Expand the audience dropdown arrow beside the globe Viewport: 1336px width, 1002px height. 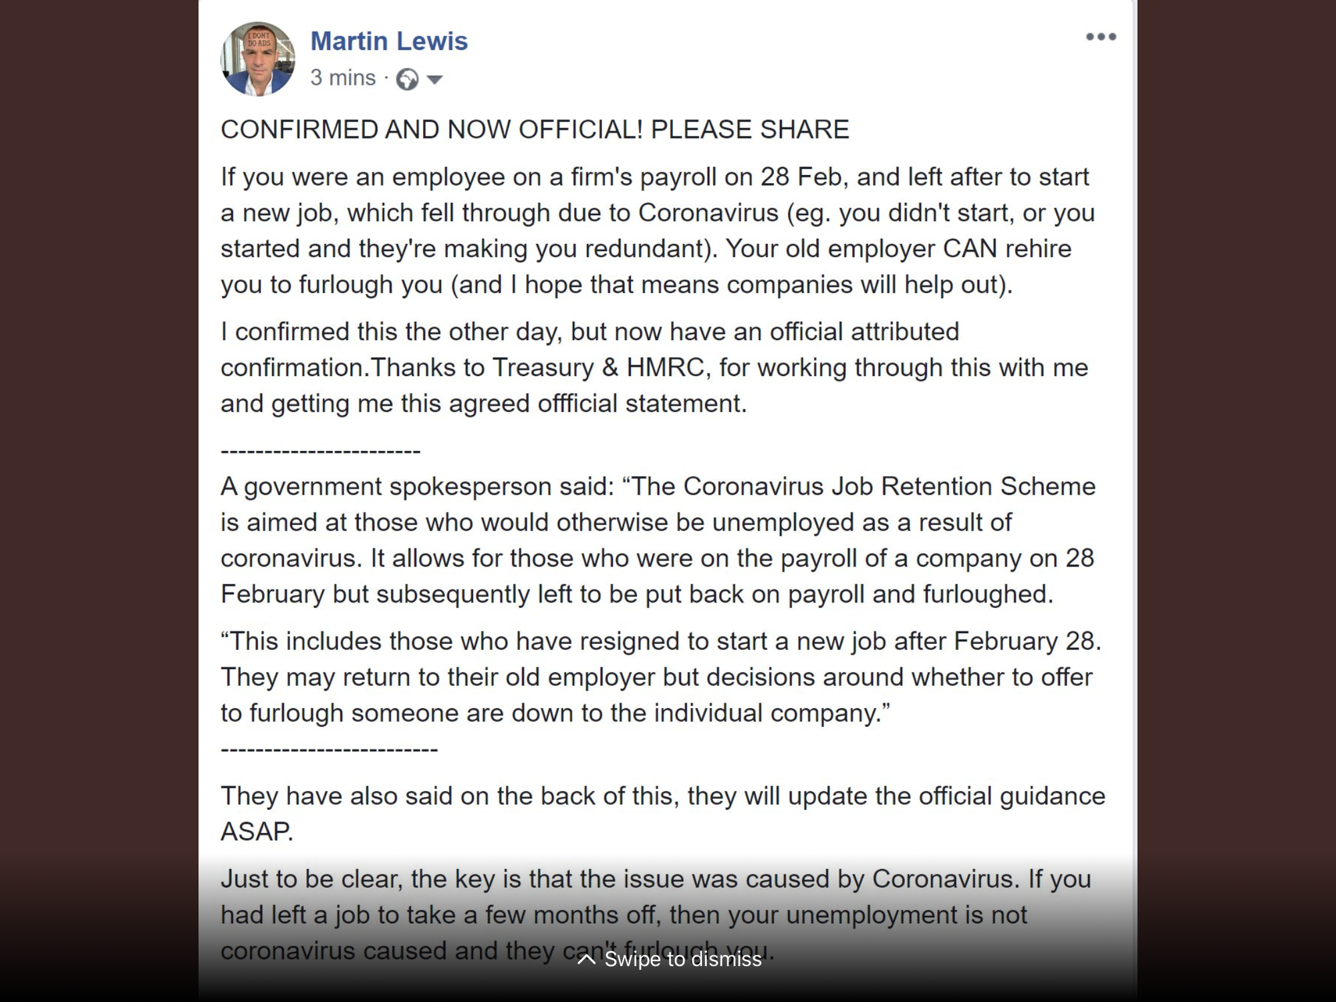[x=434, y=80]
